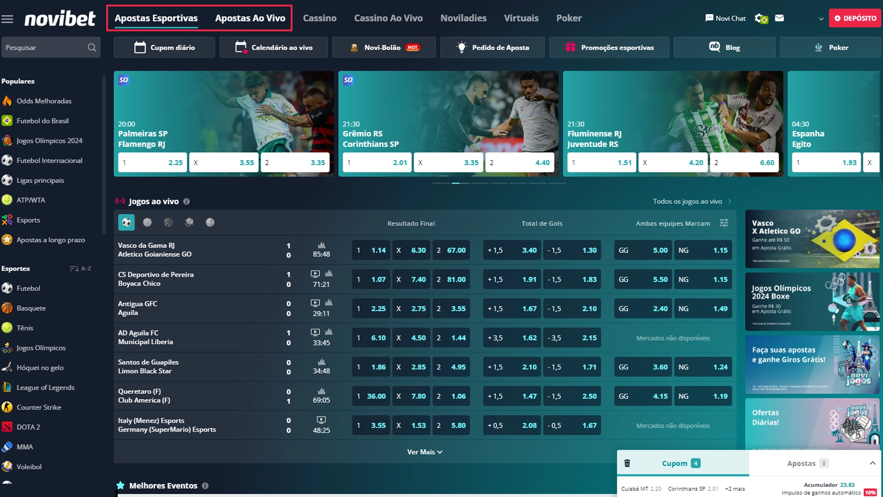883x497 pixels.
Task: Open Calendário ao vivo
Action: point(274,47)
